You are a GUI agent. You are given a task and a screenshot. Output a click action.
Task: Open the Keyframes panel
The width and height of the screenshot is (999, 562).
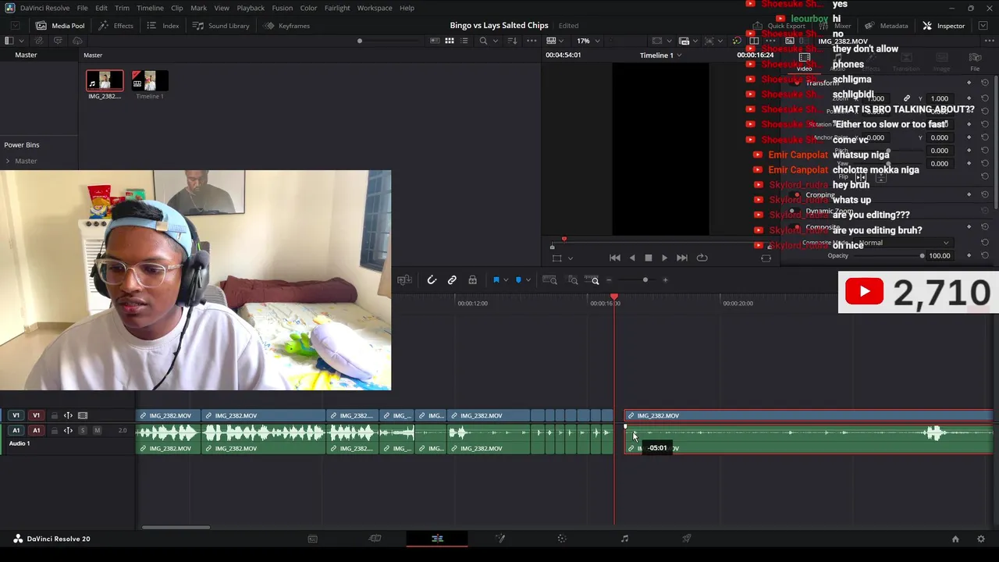pyautogui.click(x=286, y=26)
